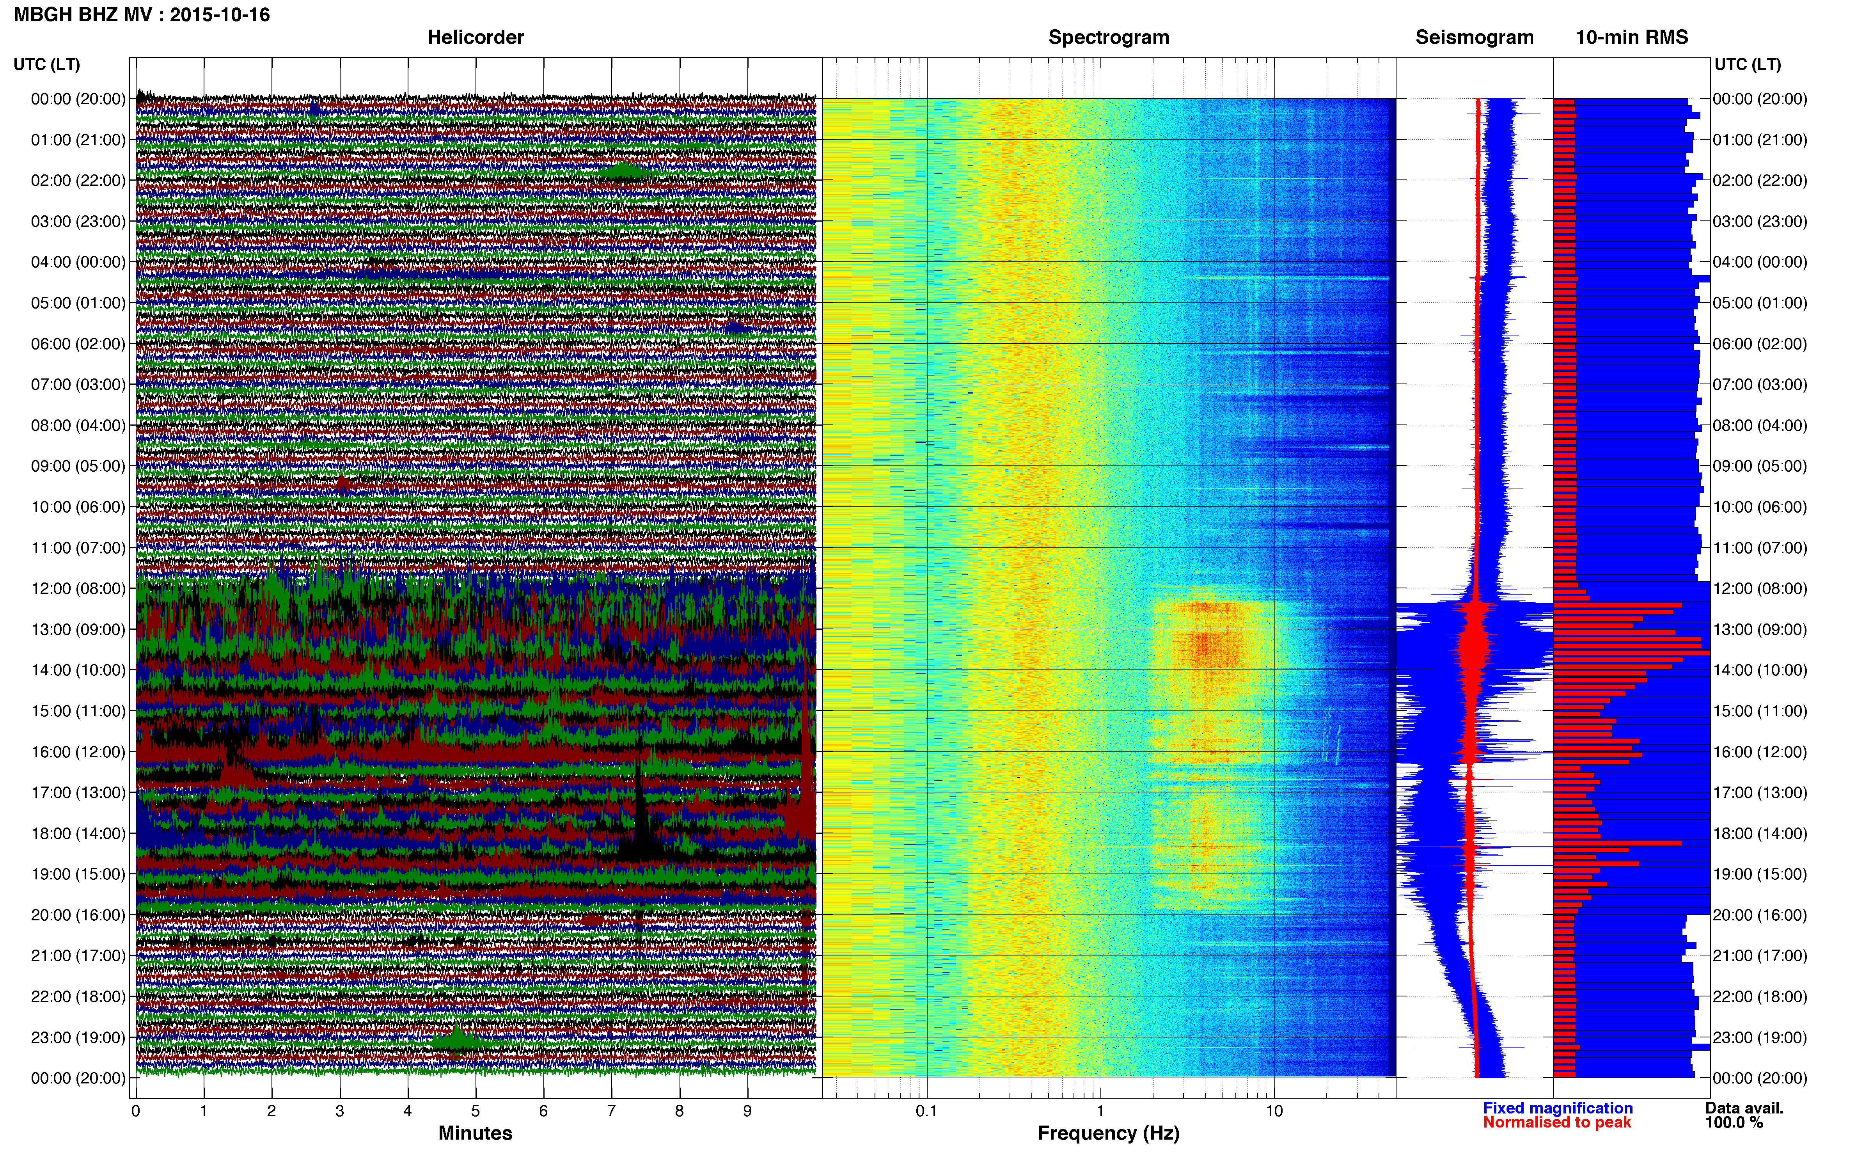1849x1156 pixels.
Task: Click left time label '23:00 (19:00)'
Action: (78, 1037)
